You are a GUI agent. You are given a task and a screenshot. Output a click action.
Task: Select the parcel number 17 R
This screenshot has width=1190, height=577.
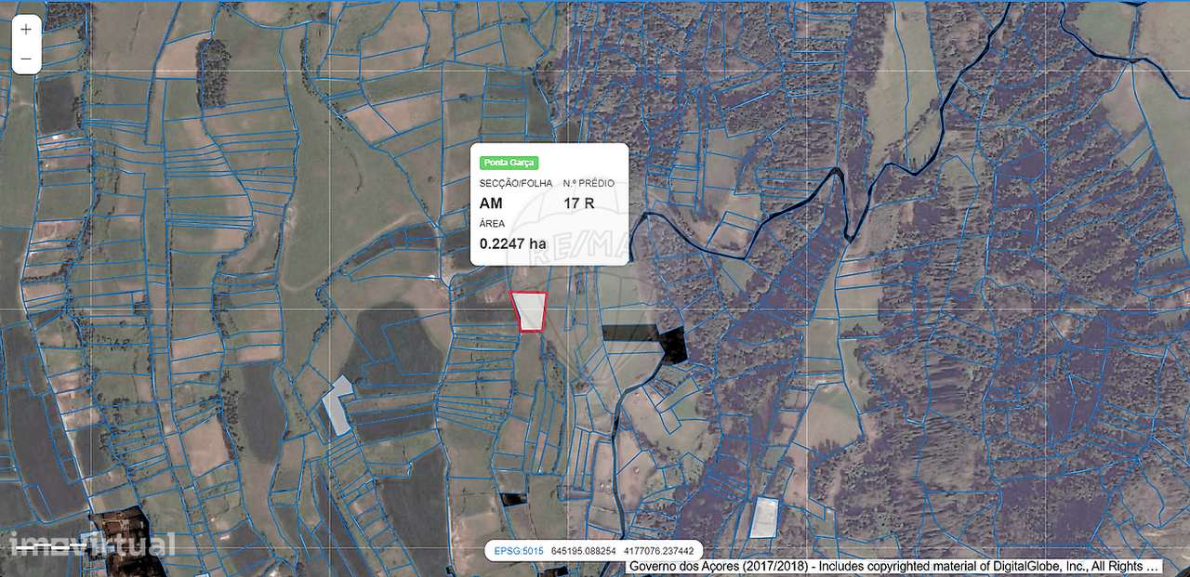coord(579,203)
